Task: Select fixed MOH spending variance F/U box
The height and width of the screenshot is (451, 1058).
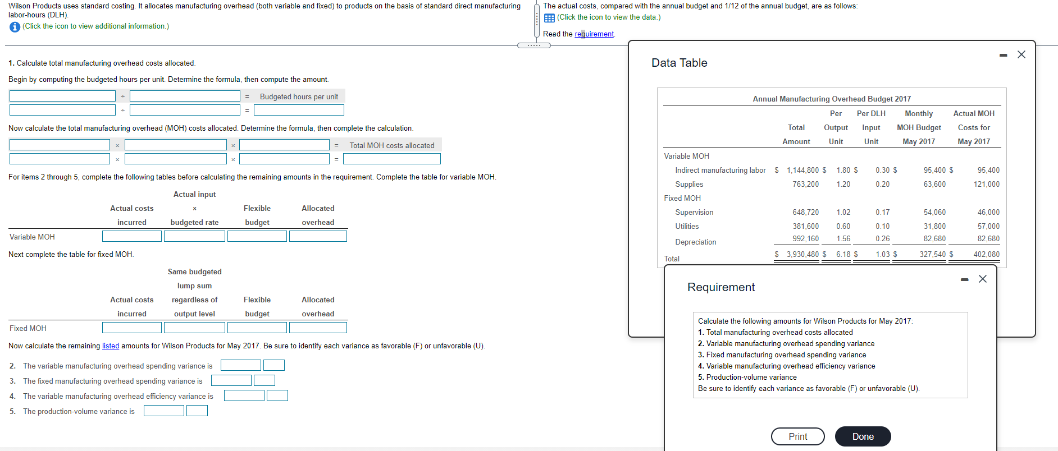Action: point(264,380)
